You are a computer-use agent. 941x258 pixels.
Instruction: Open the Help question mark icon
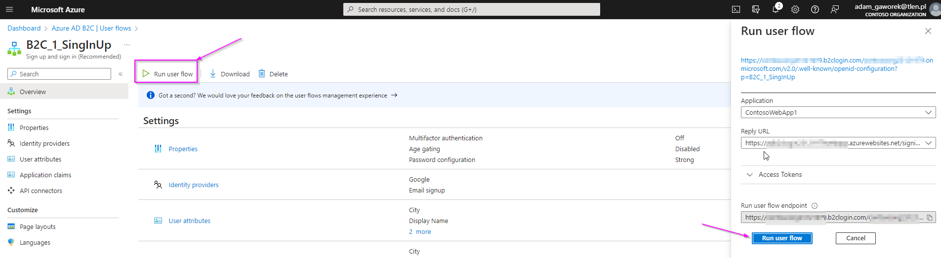tap(815, 9)
